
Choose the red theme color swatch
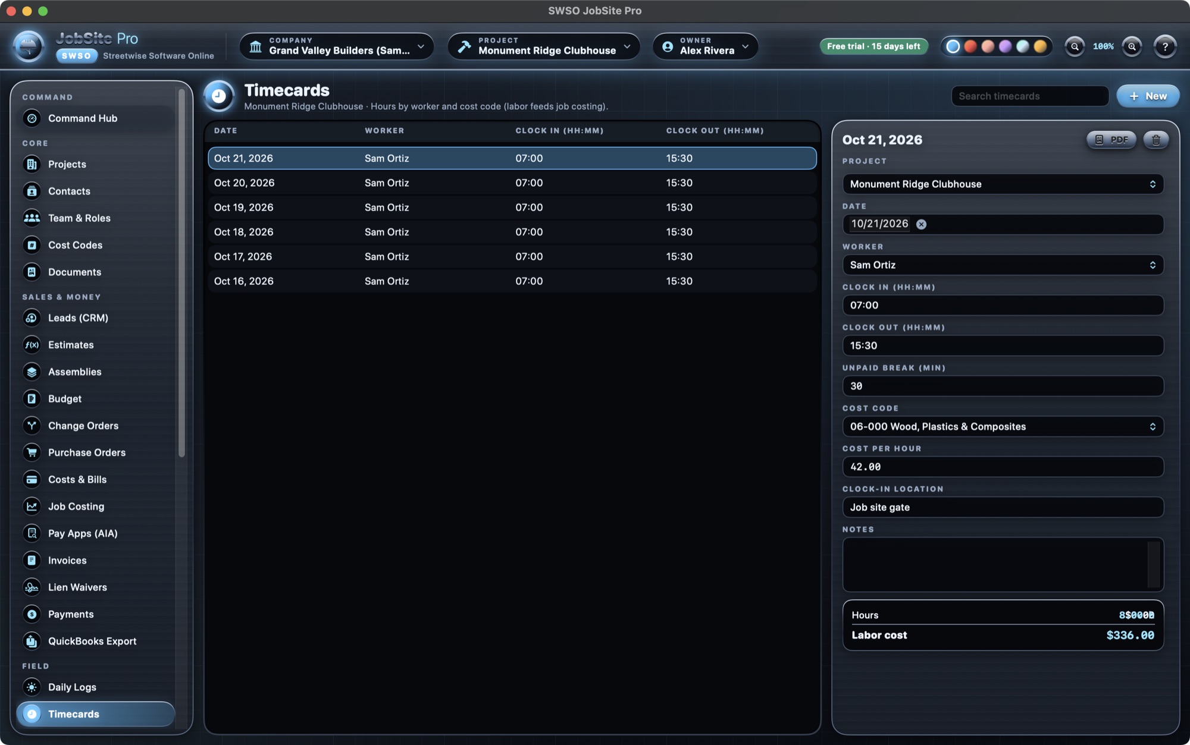(970, 46)
